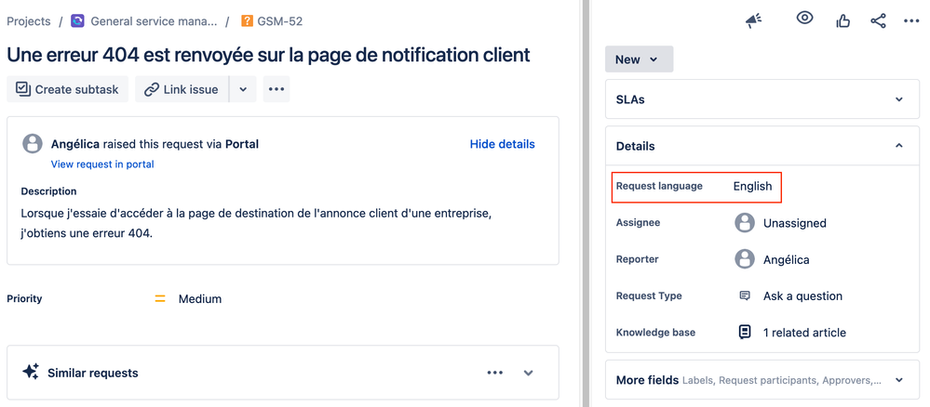Go to Projects breadcrumb

pyautogui.click(x=29, y=21)
